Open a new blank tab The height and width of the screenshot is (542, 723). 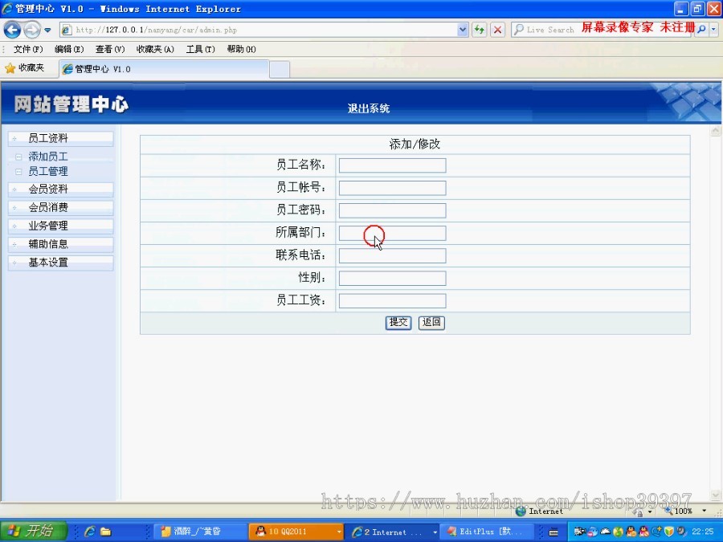280,70
